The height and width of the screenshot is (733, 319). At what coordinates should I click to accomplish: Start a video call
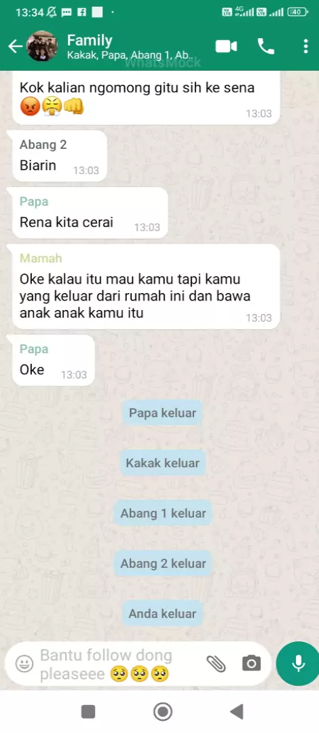point(226,46)
